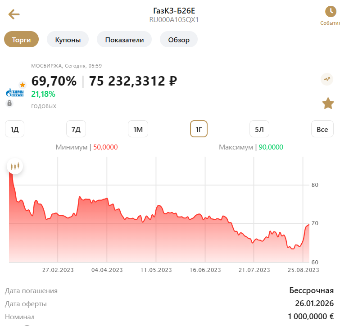Click the 75 232,3312 ₽ value
The image size is (340, 326).
tap(133, 81)
